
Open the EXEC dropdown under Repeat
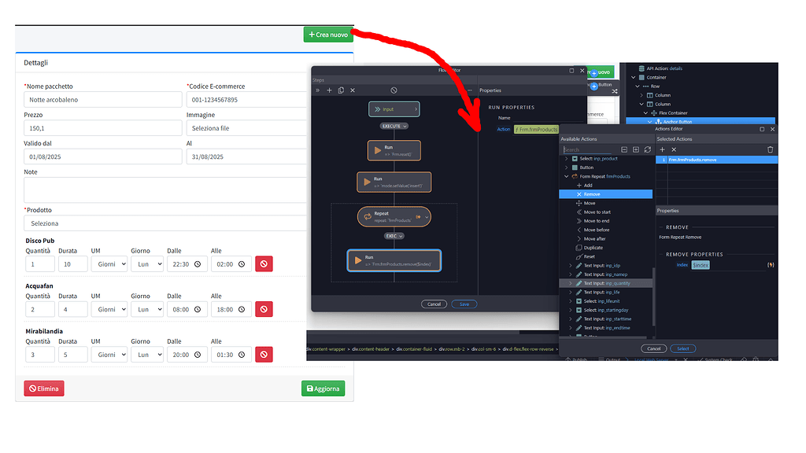pos(394,236)
